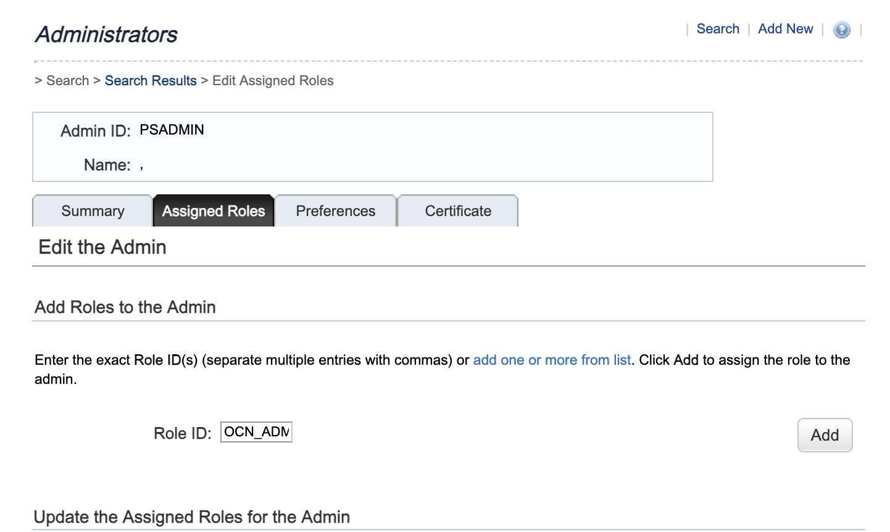The image size is (890, 532).
Task: Click the Edit the Admin heading
Action: [x=102, y=247]
